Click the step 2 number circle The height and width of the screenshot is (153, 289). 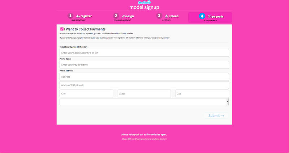click(x=116, y=16)
